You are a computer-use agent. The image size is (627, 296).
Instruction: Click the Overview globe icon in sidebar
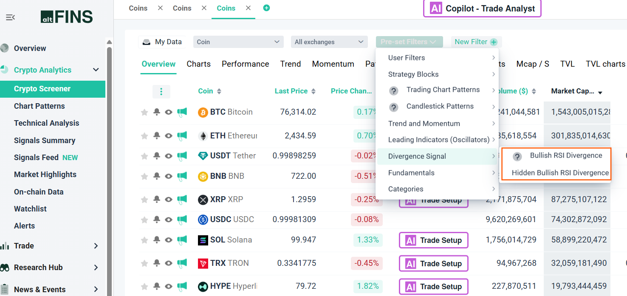(x=5, y=48)
